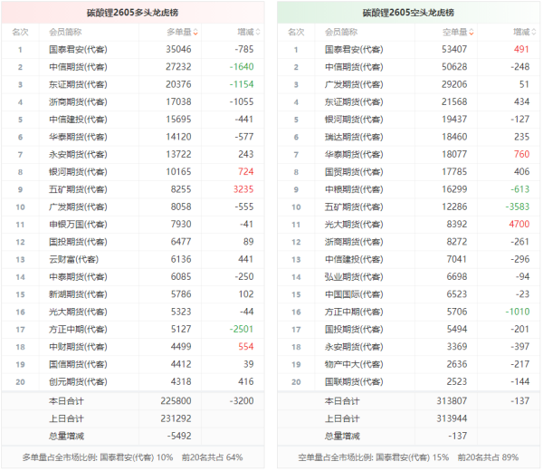Click 总量增减 label in short table
The image size is (543, 471).
[x=342, y=437]
